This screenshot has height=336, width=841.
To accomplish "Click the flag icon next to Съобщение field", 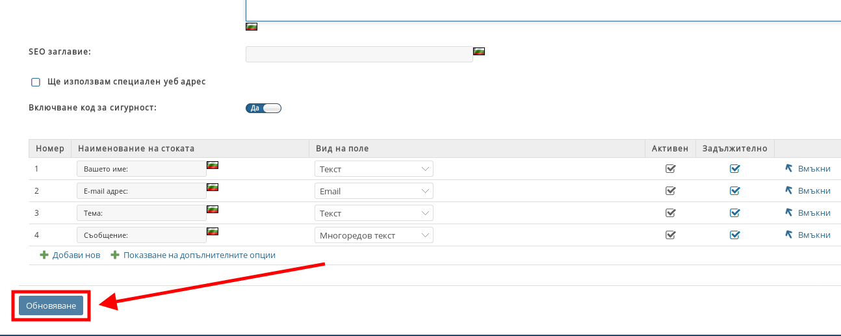I will [212, 231].
